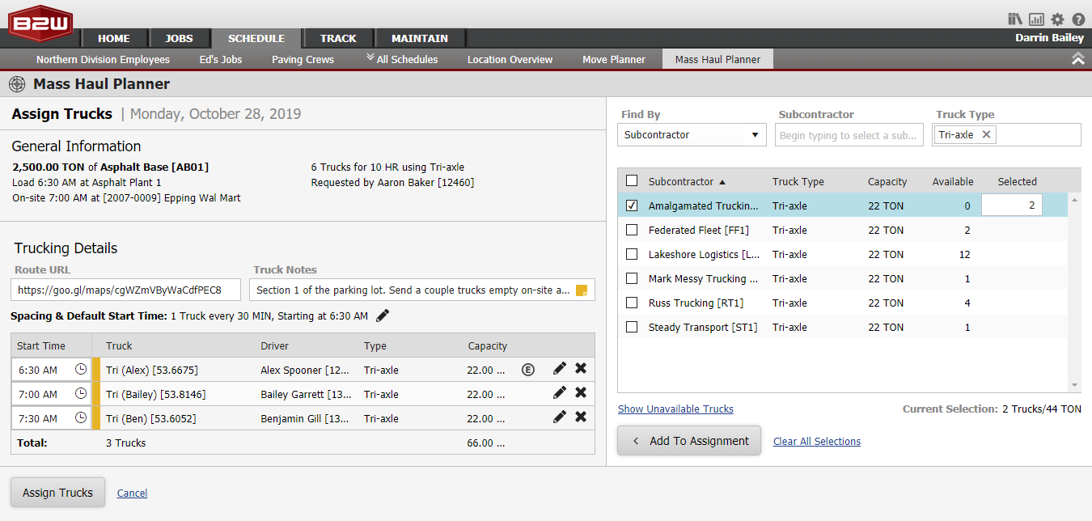Viewport: 1092px width, 521px height.
Task: Click the Assign Trucks button
Action: click(57, 492)
